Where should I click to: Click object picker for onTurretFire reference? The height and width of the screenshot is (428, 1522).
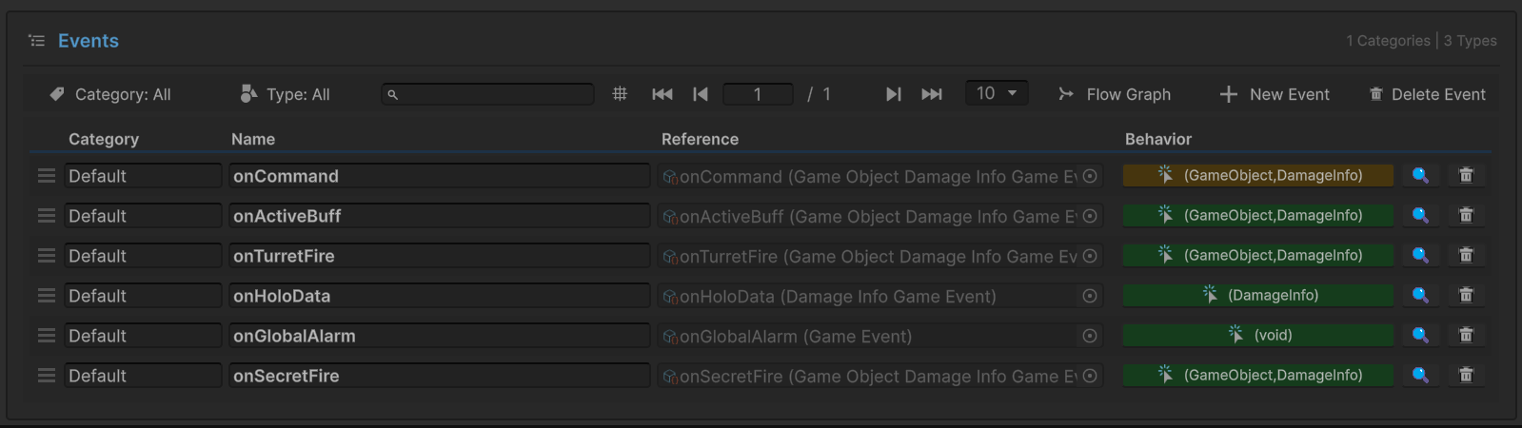click(x=1090, y=256)
